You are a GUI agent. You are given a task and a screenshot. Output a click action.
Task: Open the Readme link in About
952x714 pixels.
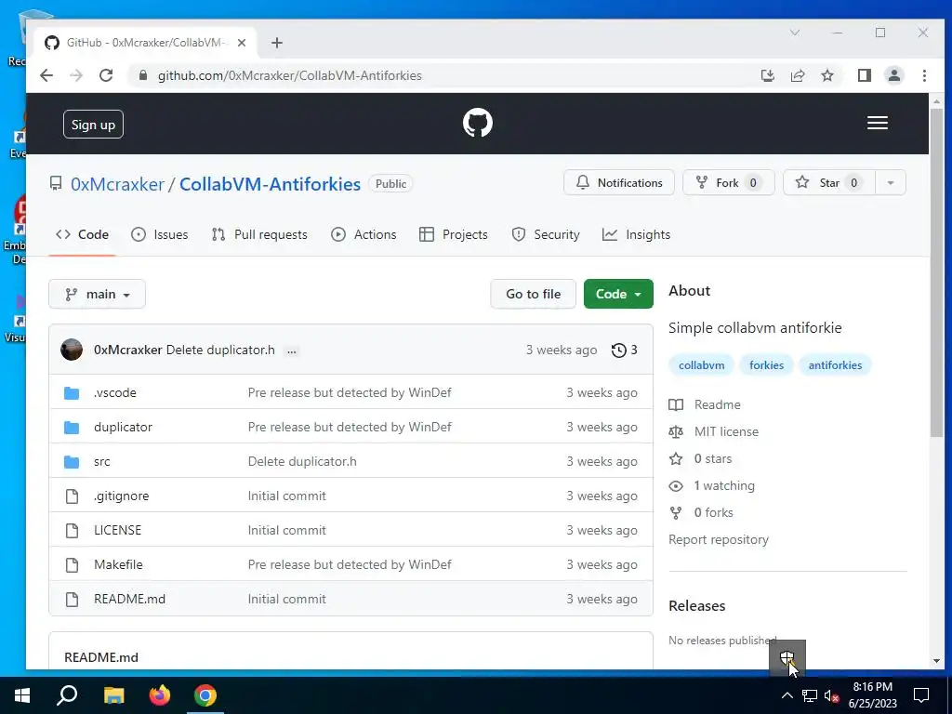(705, 404)
